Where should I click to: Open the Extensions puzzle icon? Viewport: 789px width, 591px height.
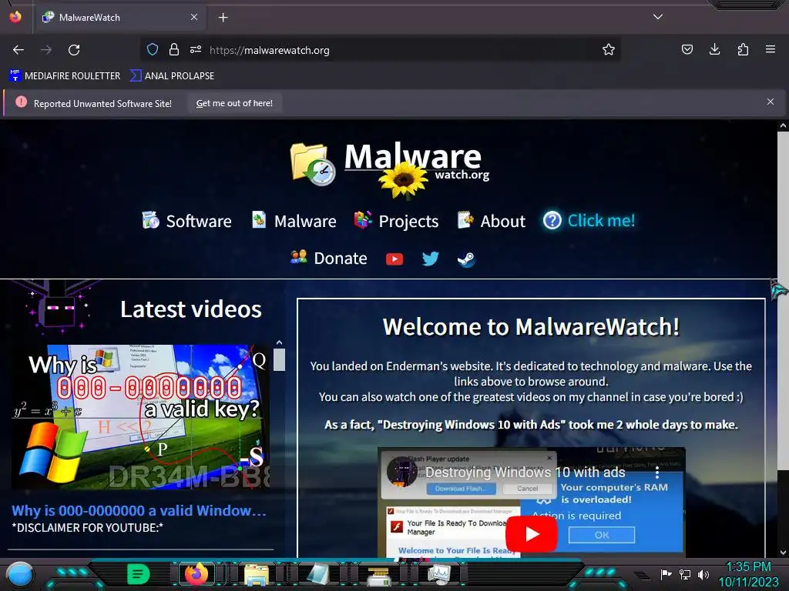pos(743,50)
